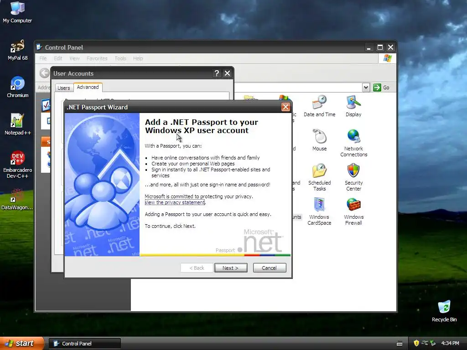Screen dimensions: 467x350
Task: Click the keyboard icon in the taskbar
Action: coord(400,344)
